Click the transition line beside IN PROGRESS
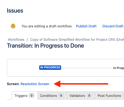The image size is (124, 107). click(x=86, y=68)
